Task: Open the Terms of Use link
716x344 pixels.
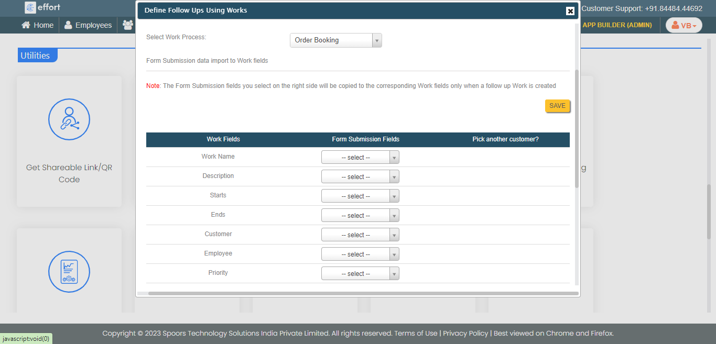Action: click(416, 333)
